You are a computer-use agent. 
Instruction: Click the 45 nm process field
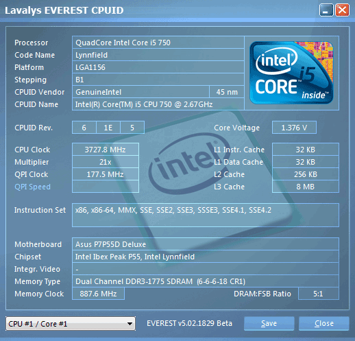pyautogui.click(x=227, y=92)
